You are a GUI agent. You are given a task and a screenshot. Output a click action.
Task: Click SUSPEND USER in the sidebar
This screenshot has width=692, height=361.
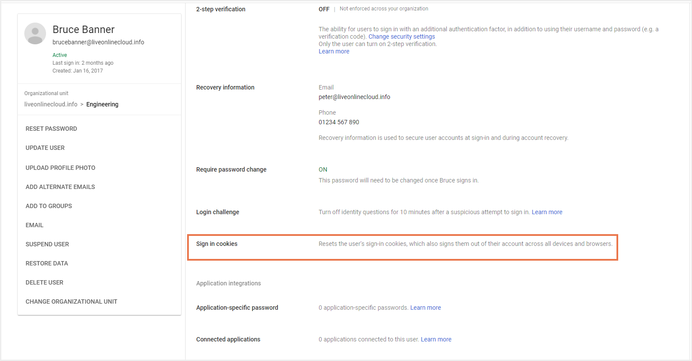click(x=47, y=244)
